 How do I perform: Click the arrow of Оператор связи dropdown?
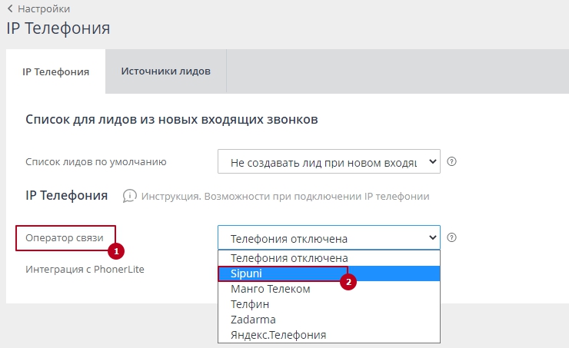431,238
